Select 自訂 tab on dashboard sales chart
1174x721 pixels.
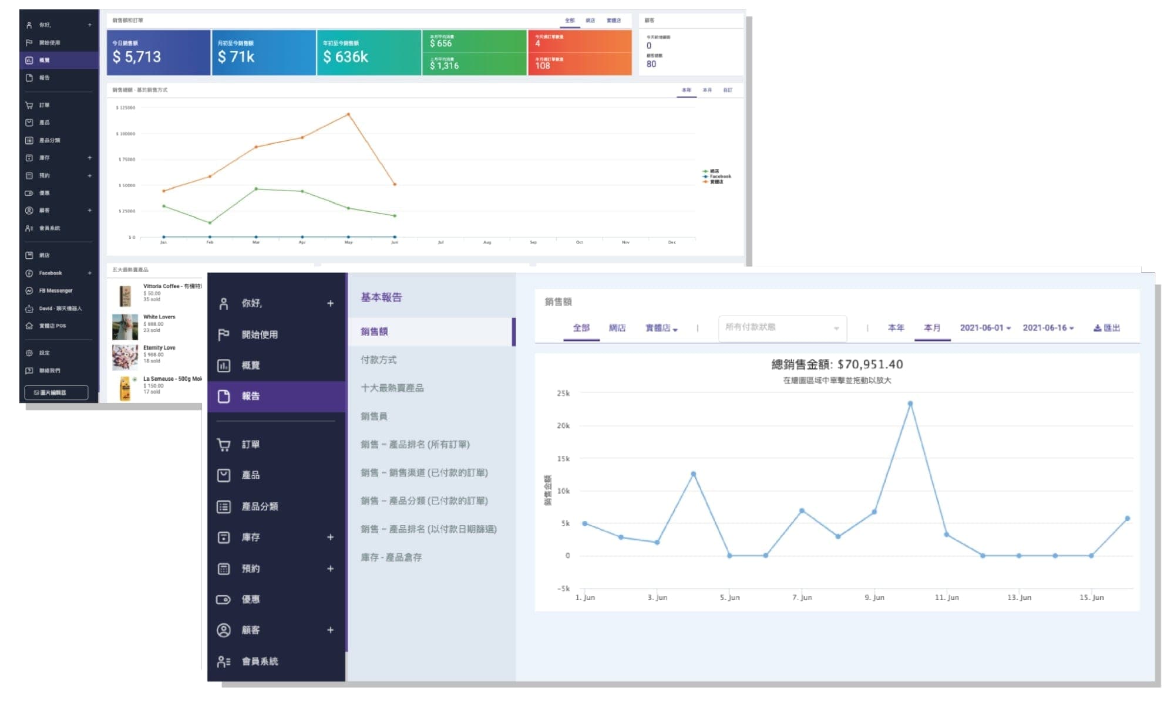pyautogui.click(x=728, y=90)
